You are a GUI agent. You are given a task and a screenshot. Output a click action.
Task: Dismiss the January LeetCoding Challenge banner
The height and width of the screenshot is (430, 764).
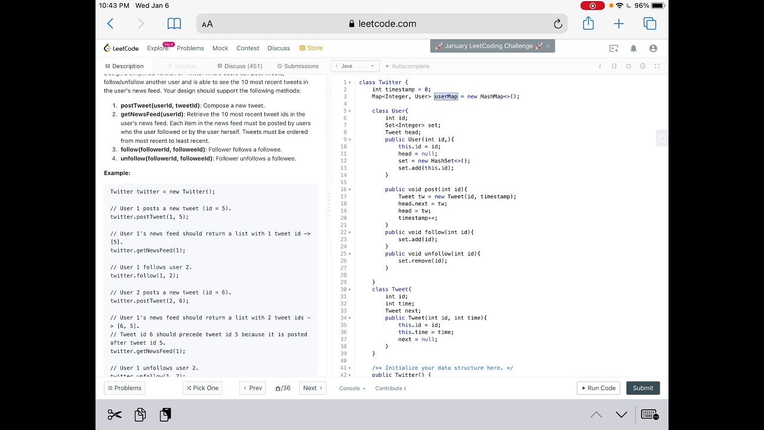pos(548,46)
